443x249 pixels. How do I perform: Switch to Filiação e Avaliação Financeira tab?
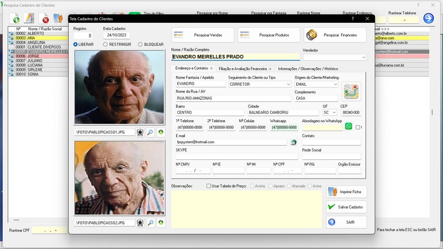(245, 69)
